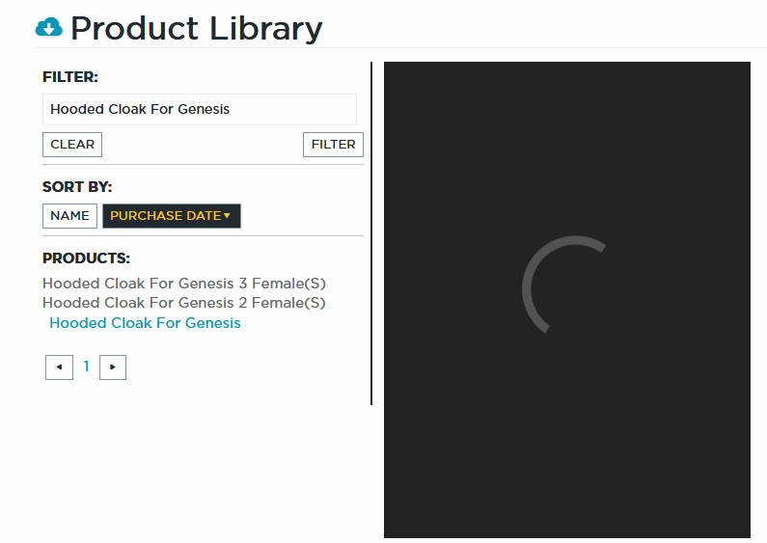
Task: Sort the products by Purchase Date
Action: (x=165, y=216)
